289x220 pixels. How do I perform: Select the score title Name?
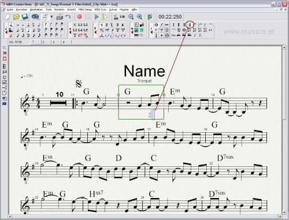pos(144,71)
